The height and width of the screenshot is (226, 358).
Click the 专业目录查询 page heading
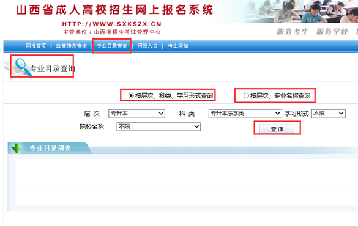coord(53,68)
